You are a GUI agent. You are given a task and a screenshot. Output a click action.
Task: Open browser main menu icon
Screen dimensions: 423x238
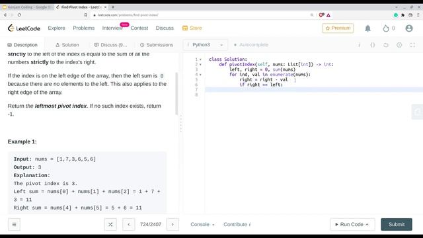(x=418, y=15)
